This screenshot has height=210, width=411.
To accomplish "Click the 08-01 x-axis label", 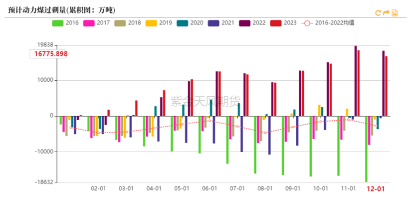I will [265, 189].
